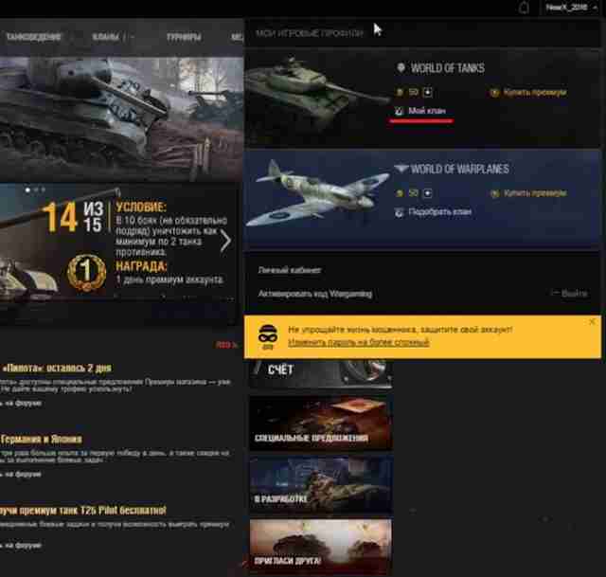The image size is (606, 577).
Task: Click the clan icon beside Подобрать клан
Action: point(400,212)
